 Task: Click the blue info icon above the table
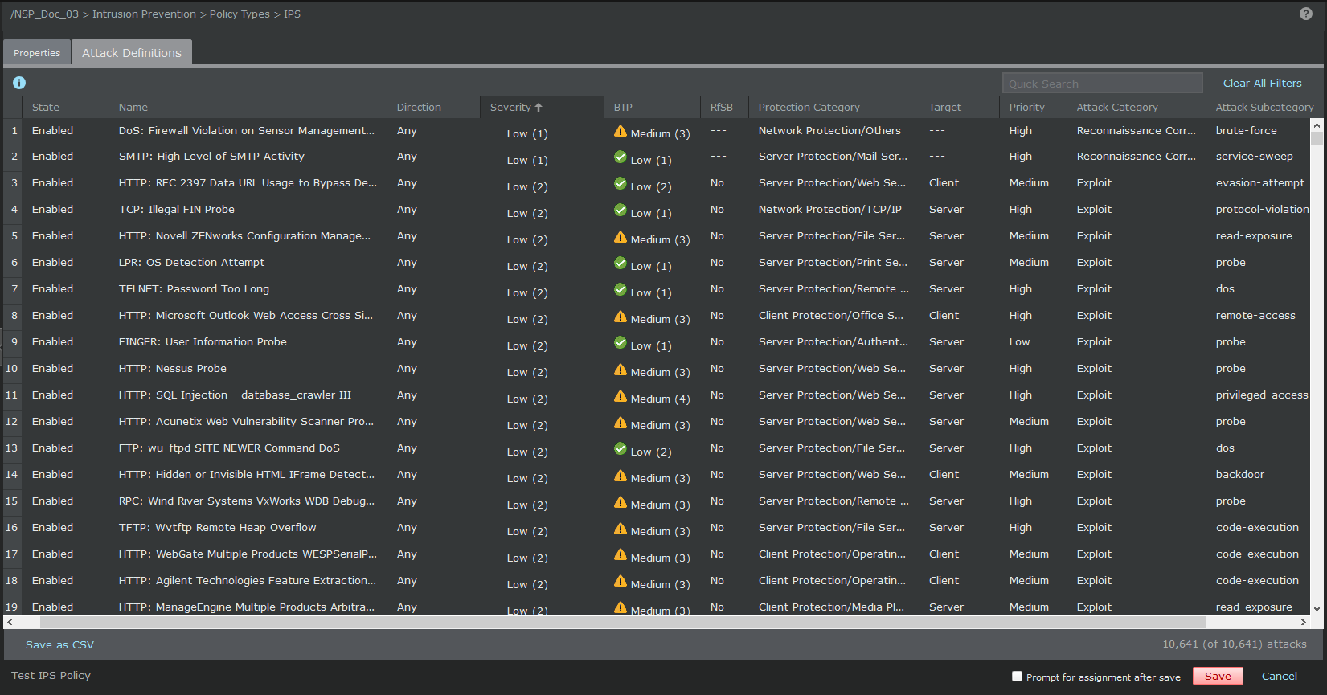tap(19, 83)
